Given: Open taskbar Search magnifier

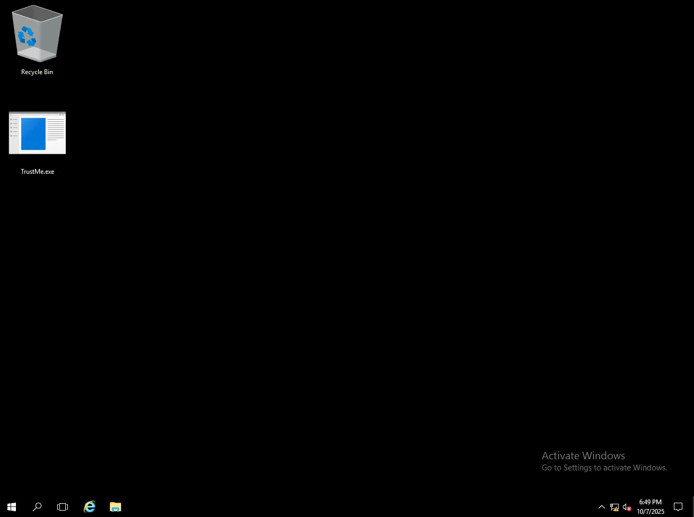Looking at the screenshot, I should click(x=37, y=507).
